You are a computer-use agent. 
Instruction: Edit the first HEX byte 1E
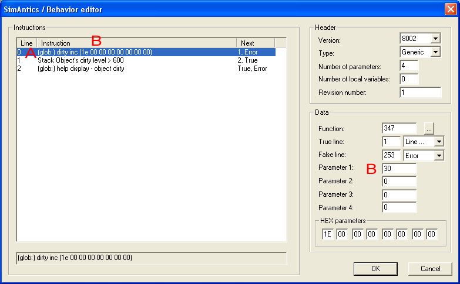[328, 234]
